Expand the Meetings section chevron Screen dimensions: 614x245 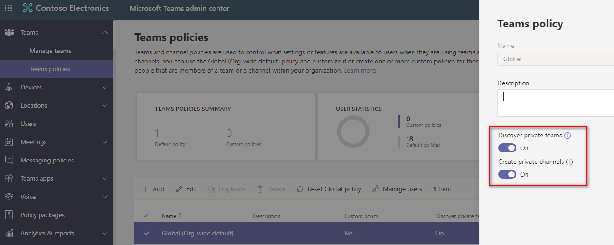click(x=105, y=142)
